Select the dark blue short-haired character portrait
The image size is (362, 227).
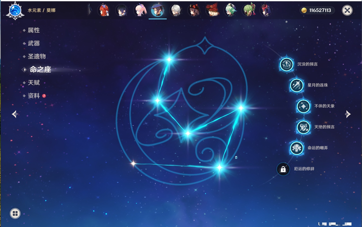(x=122, y=10)
